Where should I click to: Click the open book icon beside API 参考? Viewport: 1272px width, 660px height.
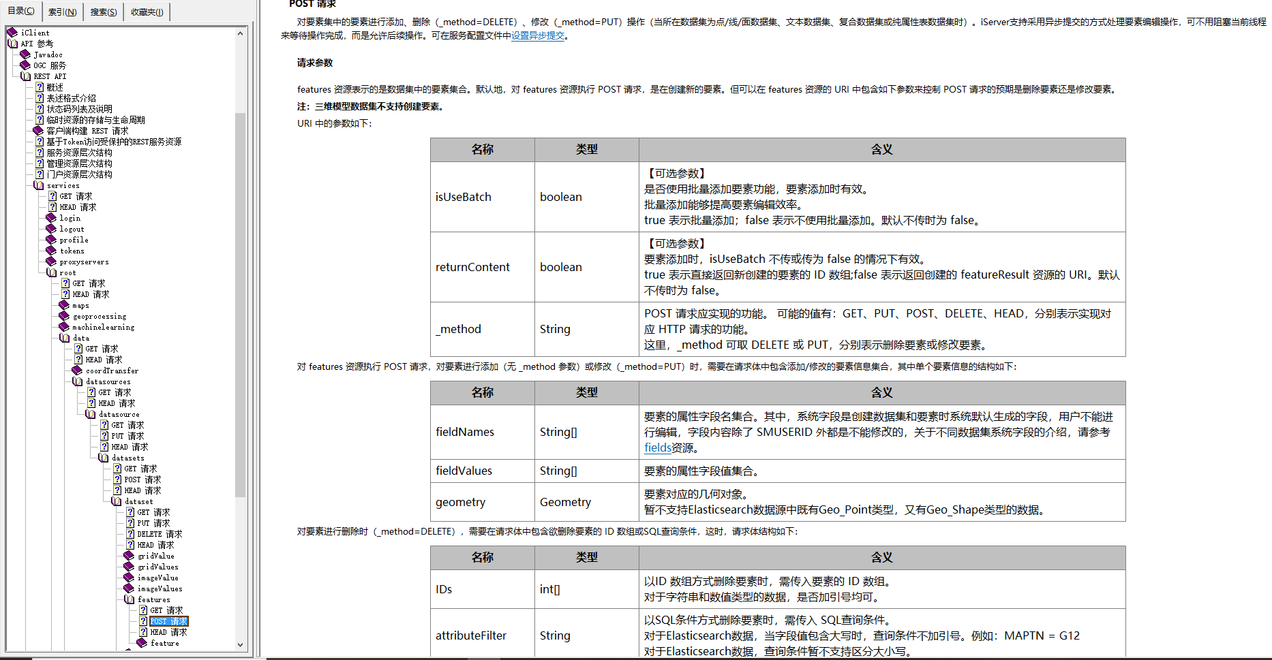12,44
